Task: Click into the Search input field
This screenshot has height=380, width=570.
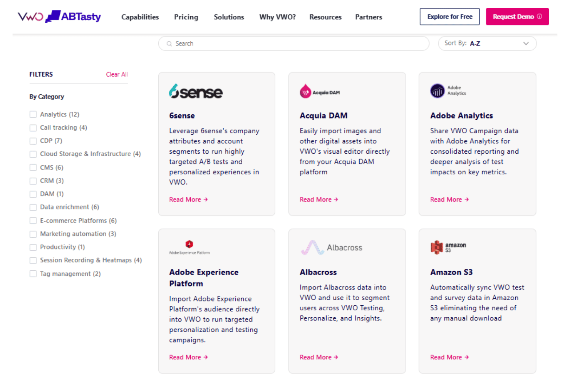Action: (293, 44)
